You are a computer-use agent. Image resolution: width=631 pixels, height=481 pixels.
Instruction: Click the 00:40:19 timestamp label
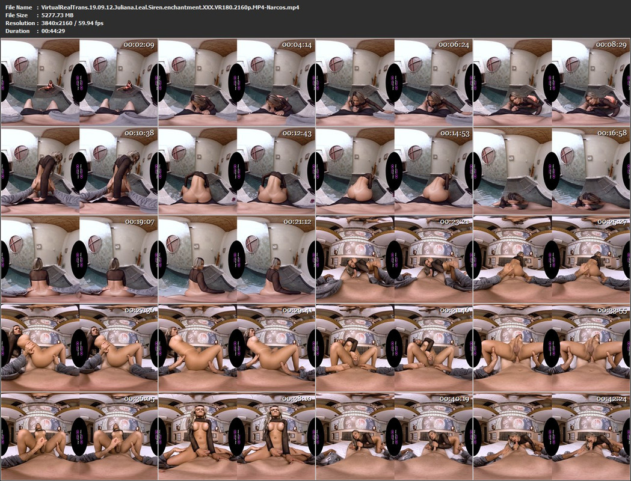(x=454, y=399)
